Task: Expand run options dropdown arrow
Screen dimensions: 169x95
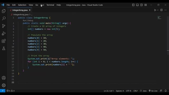Action: [x=158, y=10]
